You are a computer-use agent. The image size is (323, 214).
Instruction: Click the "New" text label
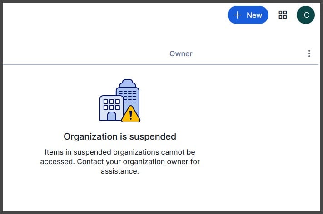click(x=254, y=15)
